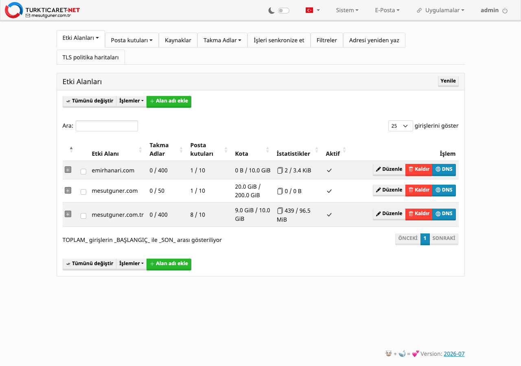The width and height of the screenshot is (521, 366).
Task: Open the Turkish flag language dropdown
Action: (x=313, y=10)
